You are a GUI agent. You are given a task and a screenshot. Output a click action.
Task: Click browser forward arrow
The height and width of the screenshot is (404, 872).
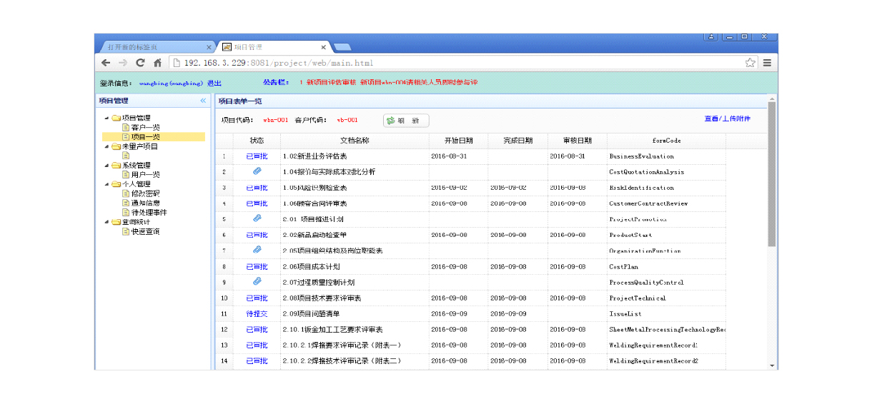[123, 63]
